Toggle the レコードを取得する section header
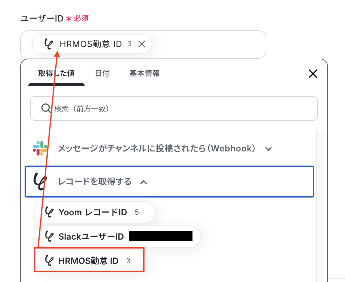The image size is (345, 282). [x=169, y=182]
